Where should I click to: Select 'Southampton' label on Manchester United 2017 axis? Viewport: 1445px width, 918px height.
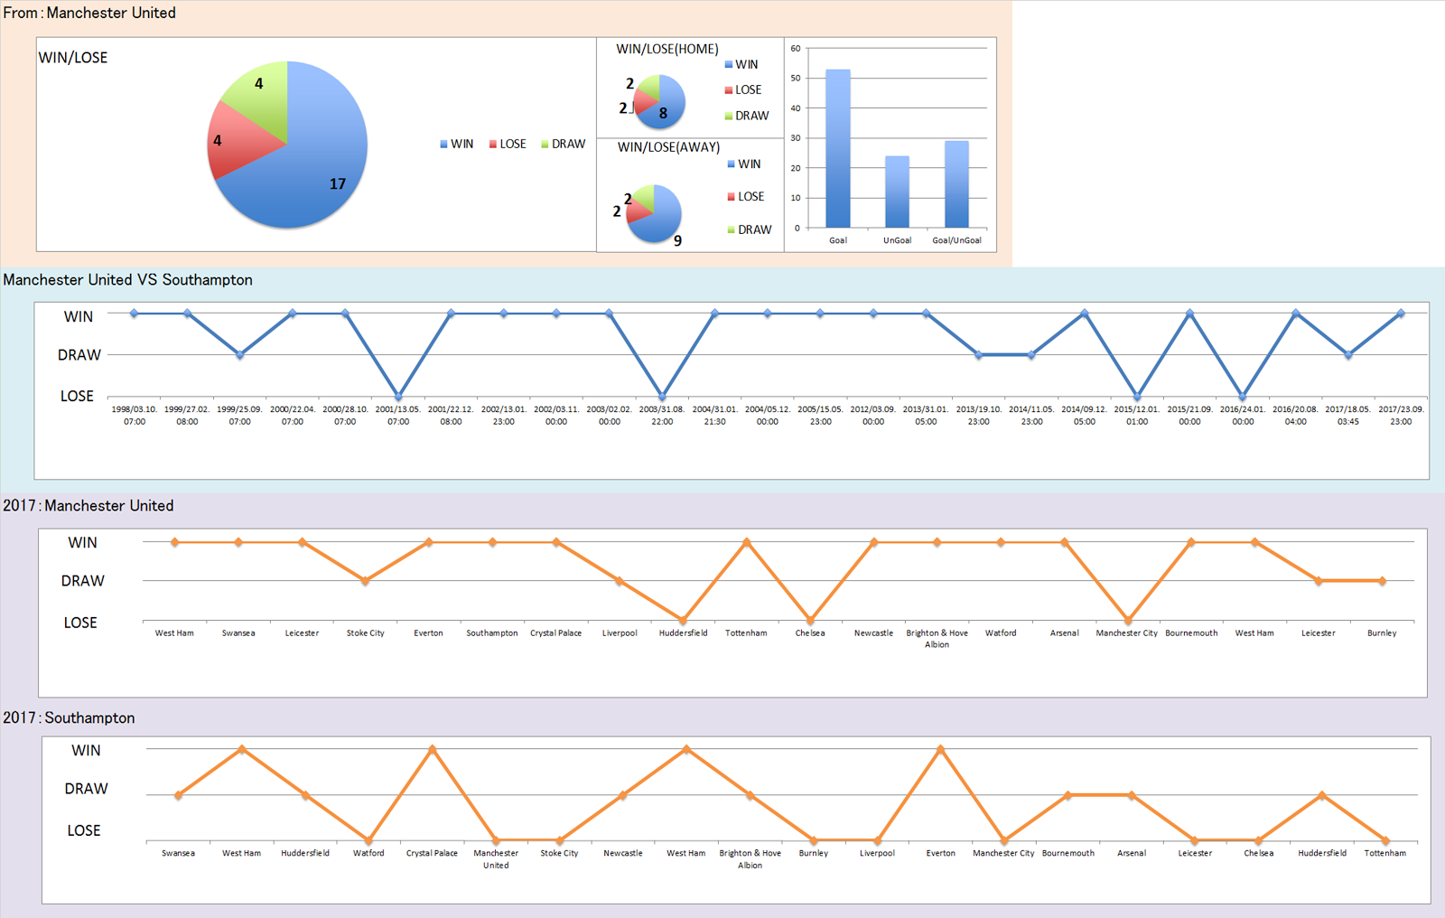click(492, 633)
